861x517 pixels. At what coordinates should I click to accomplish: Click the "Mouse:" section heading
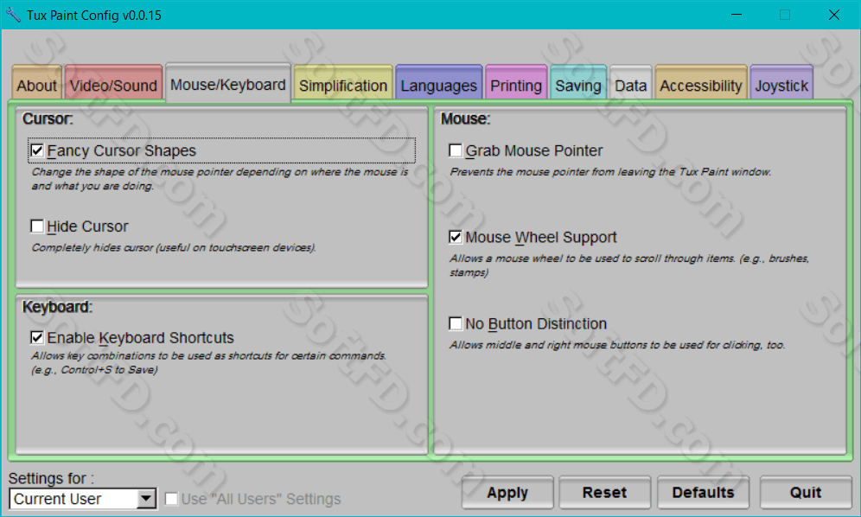(x=465, y=118)
